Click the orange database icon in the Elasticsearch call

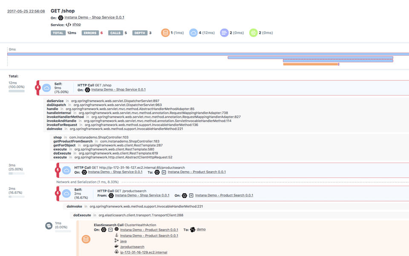tap(86, 239)
